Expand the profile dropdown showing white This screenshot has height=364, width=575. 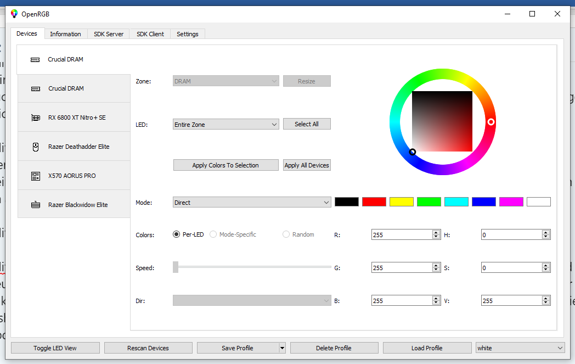[520, 348]
